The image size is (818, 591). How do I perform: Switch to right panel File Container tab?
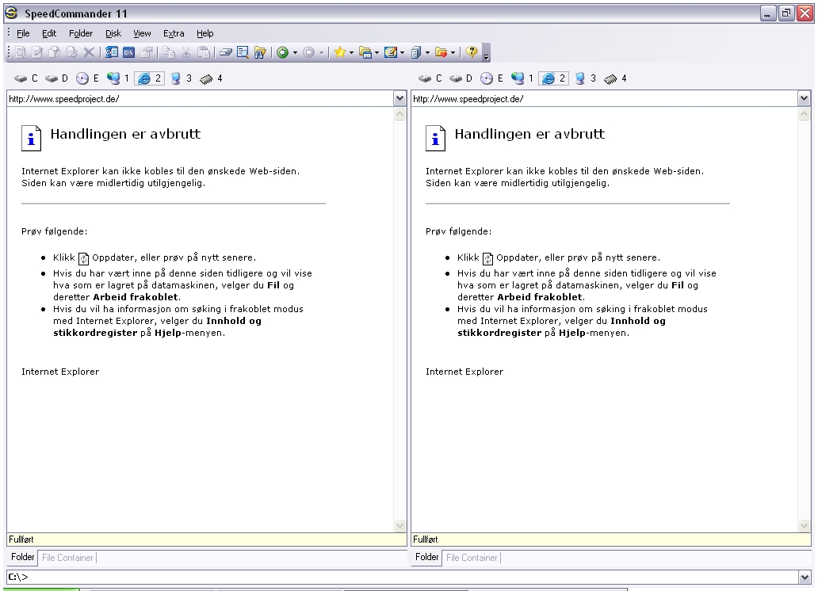pos(472,558)
